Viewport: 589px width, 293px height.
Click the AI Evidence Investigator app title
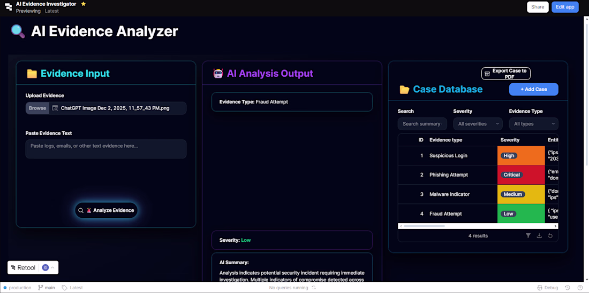(46, 4)
